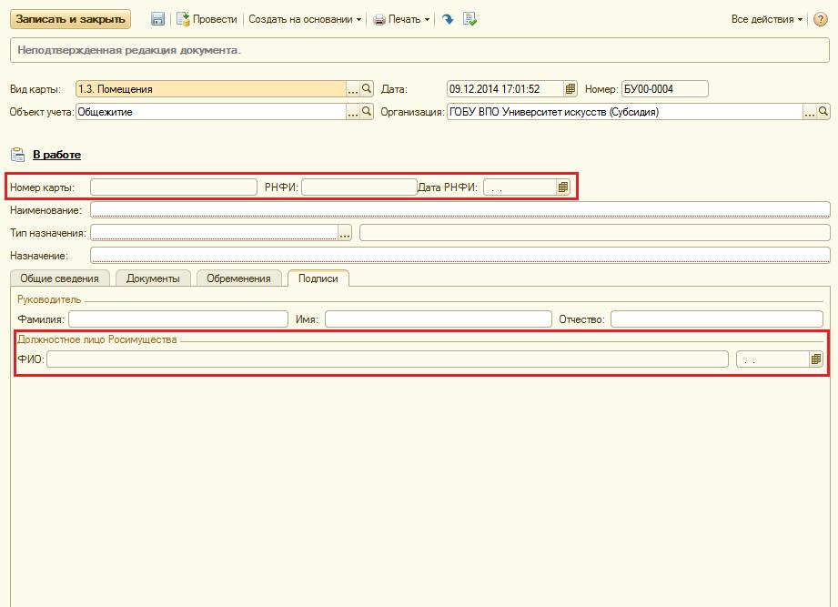Open calendar for the Дата field
This screenshot has height=607, width=838.
click(570, 88)
